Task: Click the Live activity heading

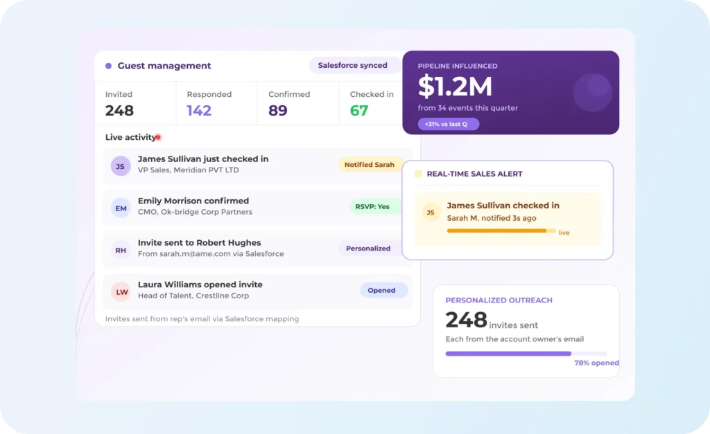Action: click(x=130, y=137)
